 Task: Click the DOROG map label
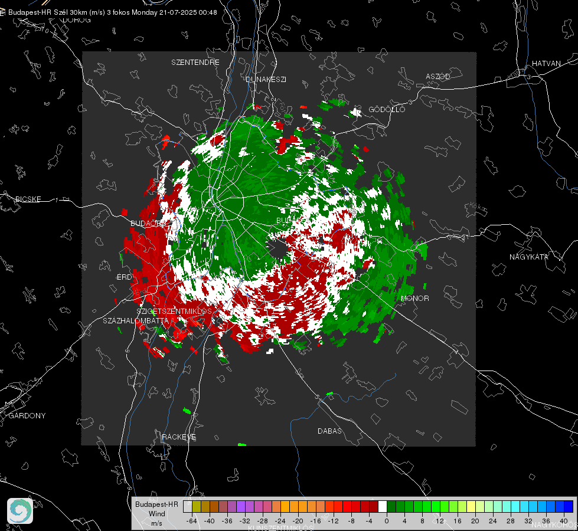pyautogui.click(x=77, y=20)
